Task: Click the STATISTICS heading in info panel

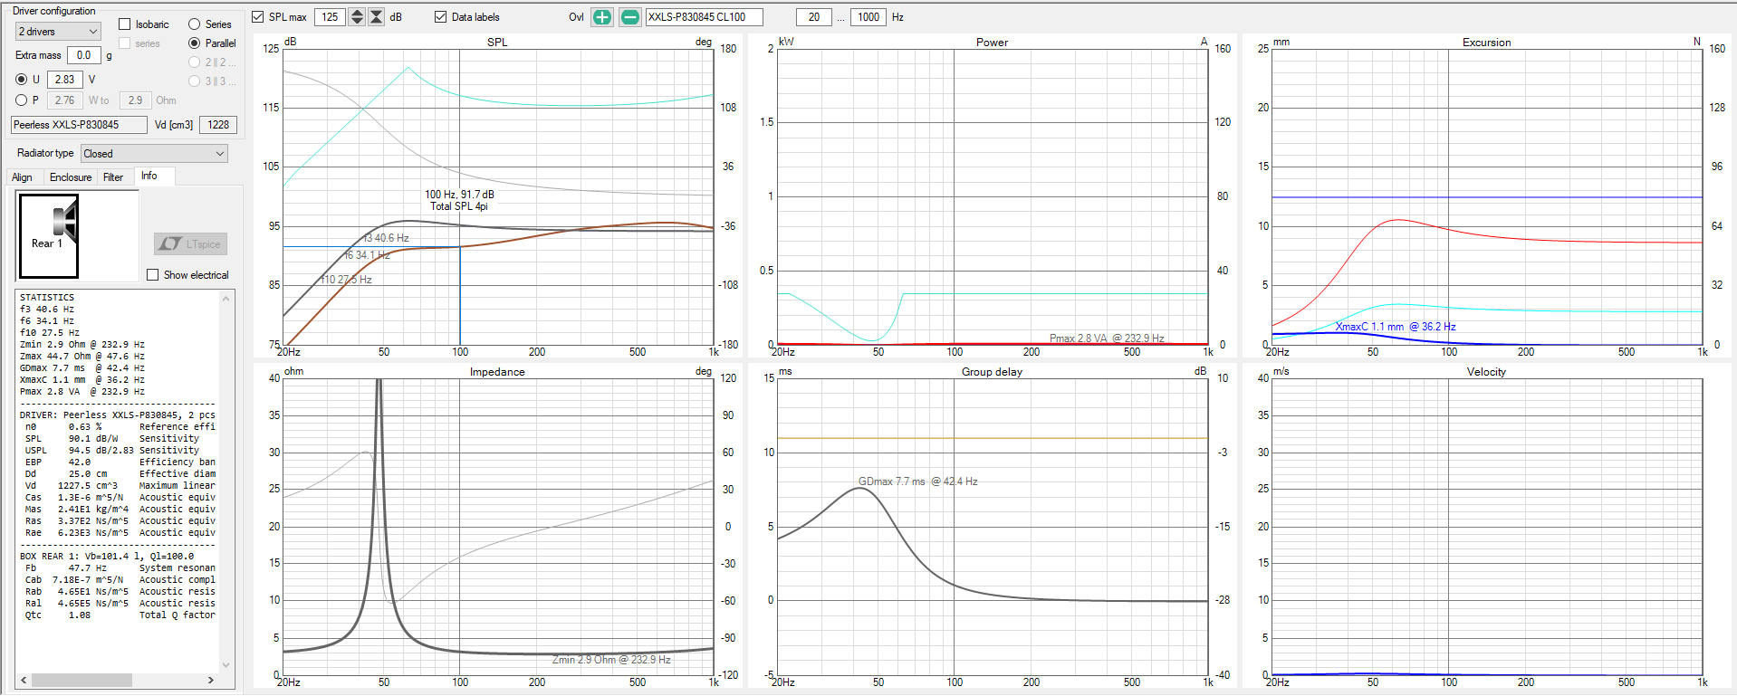Action: [x=47, y=298]
